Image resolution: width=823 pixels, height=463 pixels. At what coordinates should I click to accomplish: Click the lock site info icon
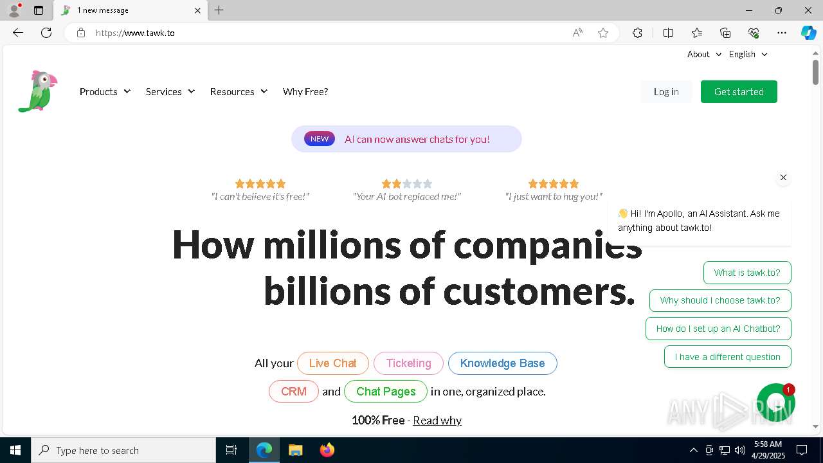pos(81,33)
